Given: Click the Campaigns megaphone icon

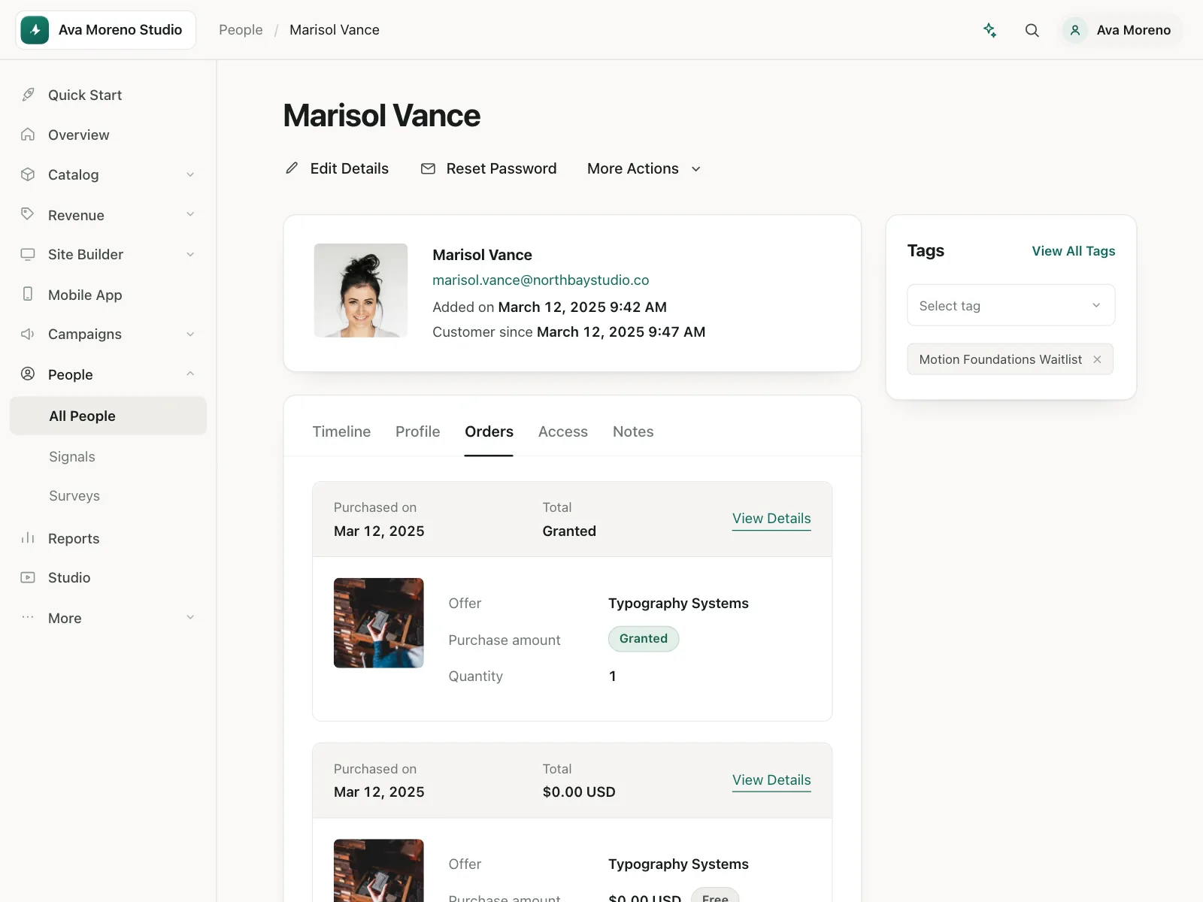Looking at the screenshot, I should (28, 334).
